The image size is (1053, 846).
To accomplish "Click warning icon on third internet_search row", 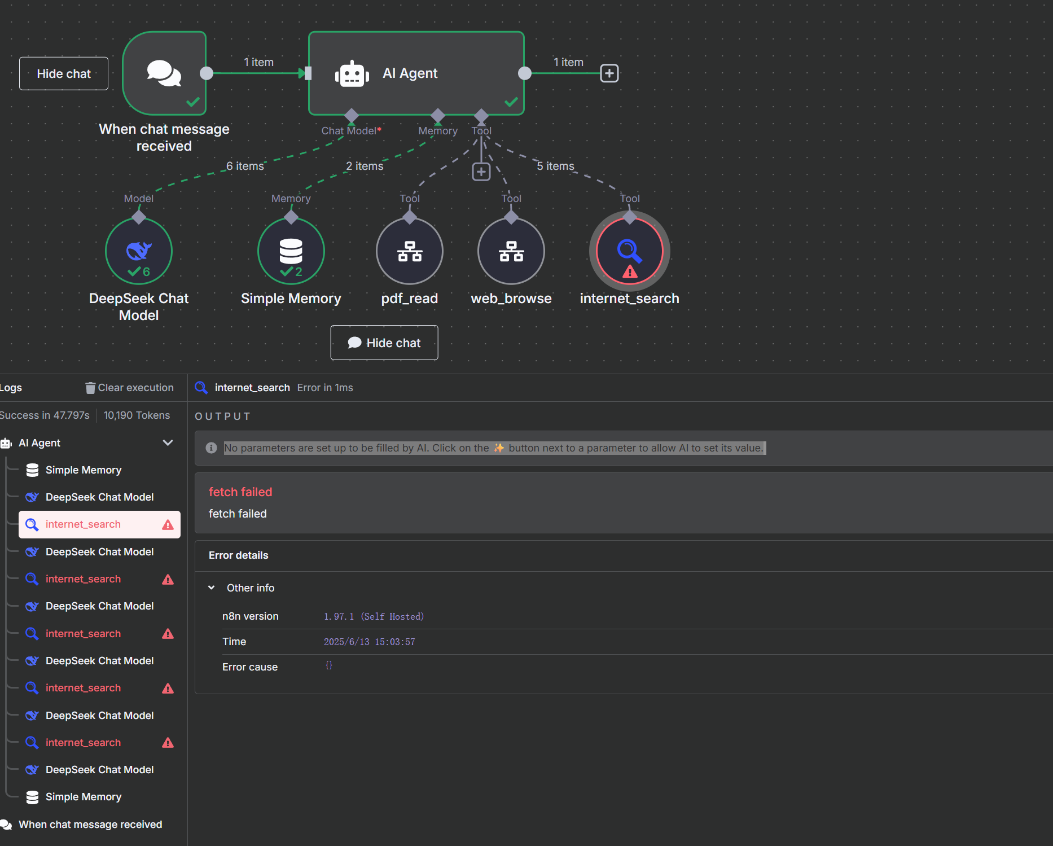I will (168, 634).
